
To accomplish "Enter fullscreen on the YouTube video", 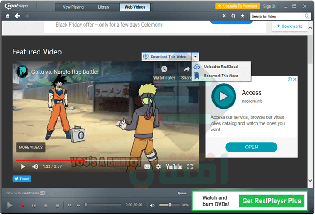I will [x=190, y=166].
